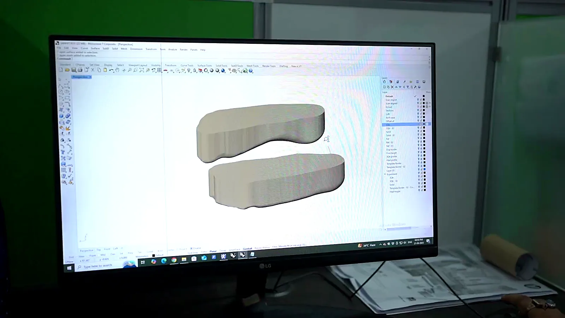Open the File menu

tap(59, 48)
